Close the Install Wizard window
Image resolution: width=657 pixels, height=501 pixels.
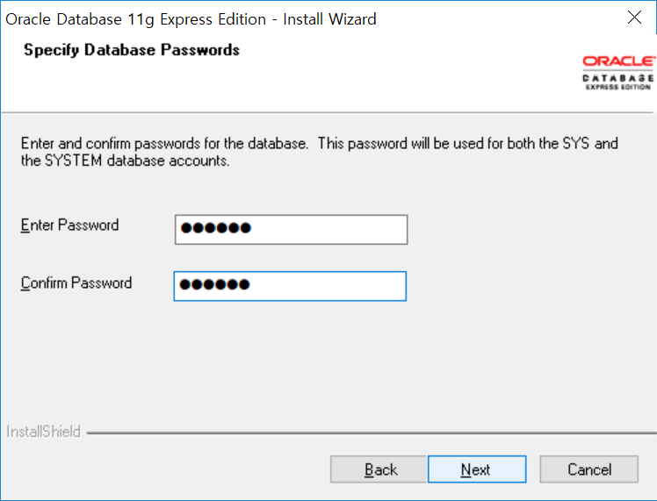point(634,18)
